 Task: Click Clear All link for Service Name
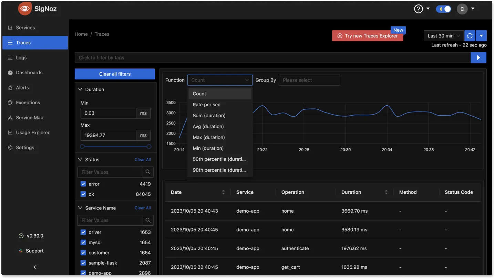[143, 208]
